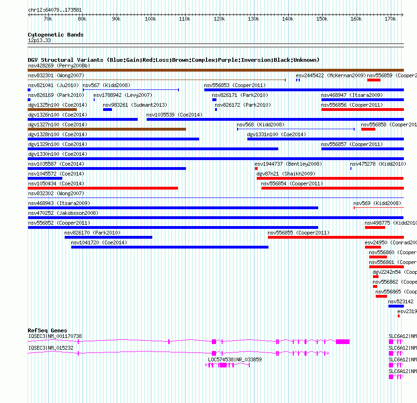Screen dimensions: 417x403
Task: Click the nsv826172 (Park2010) label
Action: pos(243,105)
